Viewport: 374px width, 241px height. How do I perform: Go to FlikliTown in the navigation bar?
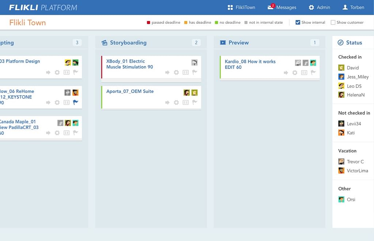point(241,7)
